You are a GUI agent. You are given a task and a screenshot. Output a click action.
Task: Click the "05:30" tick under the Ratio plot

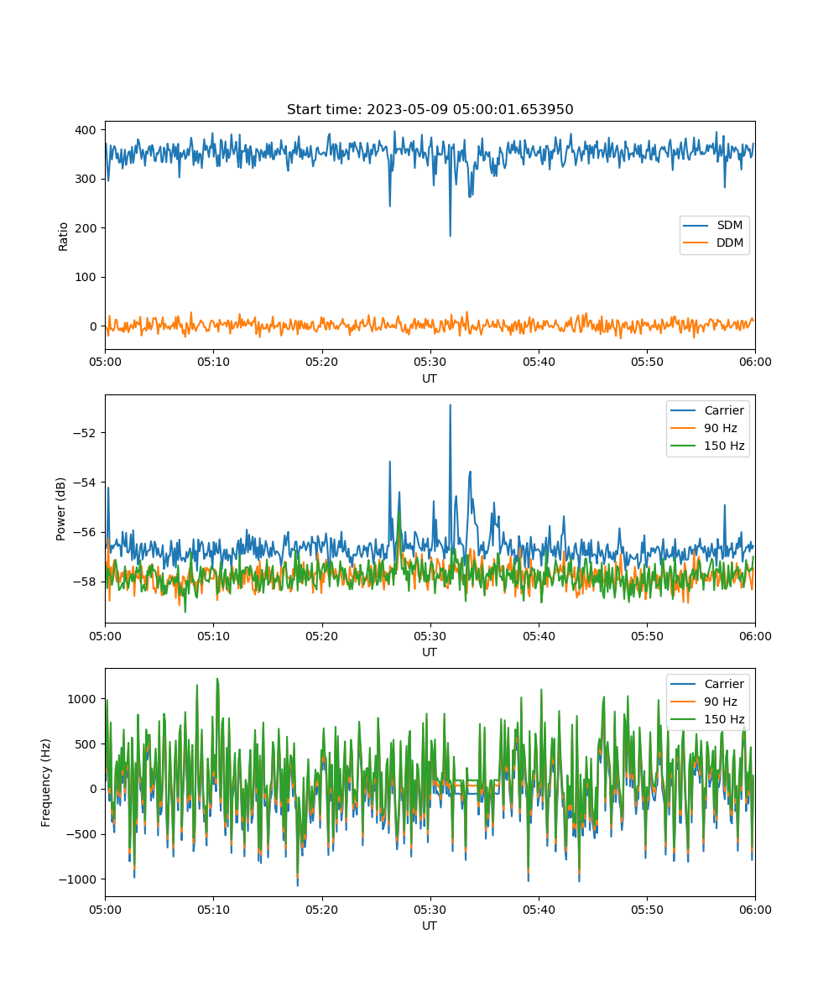click(x=430, y=363)
